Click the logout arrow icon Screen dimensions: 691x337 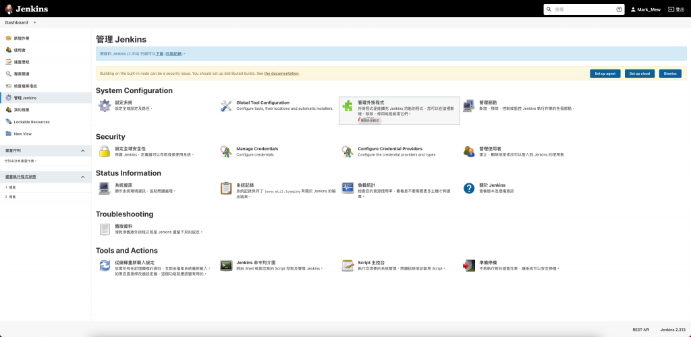pyautogui.click(x=671, y=9)
